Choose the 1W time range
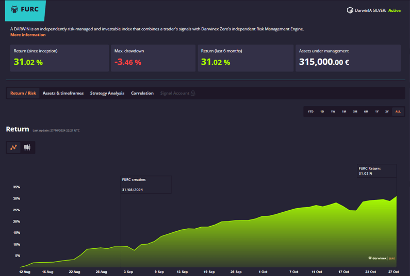This screenshot has height=276, width=410. (x=333, y=112)
